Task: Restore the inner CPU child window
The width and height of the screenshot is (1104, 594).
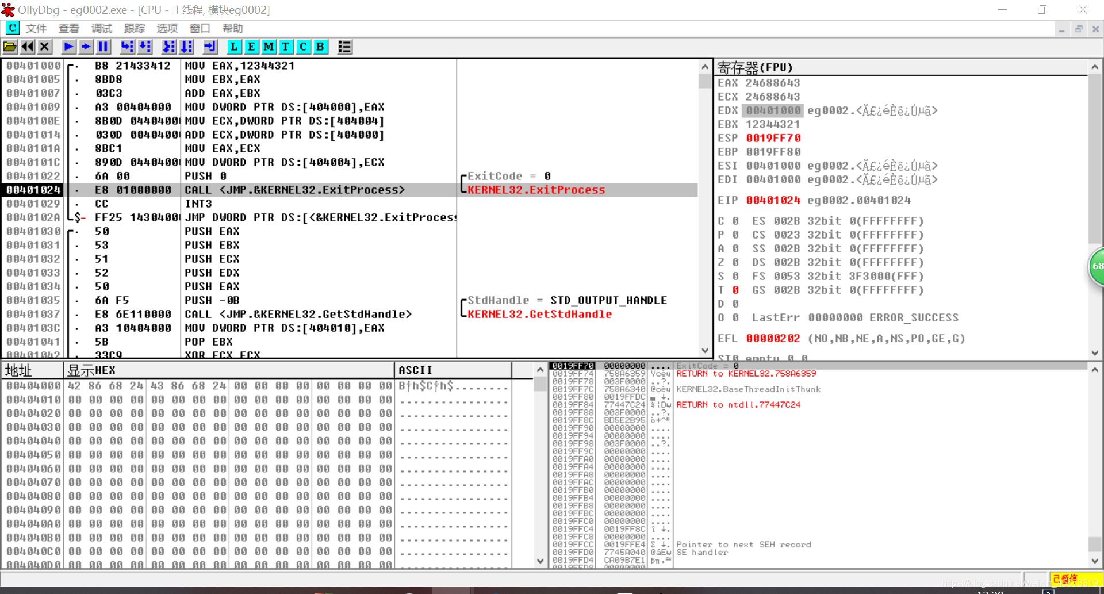Action: pyautogui.click(x=1079, y=29)
